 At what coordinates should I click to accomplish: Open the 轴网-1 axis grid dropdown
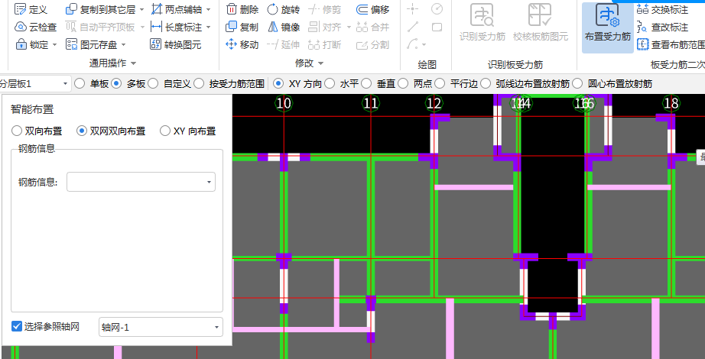[161, 328]
